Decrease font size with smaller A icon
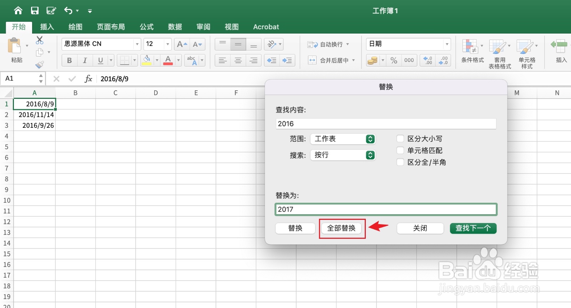Screen dimensions: 571x308 click(197, 44)
